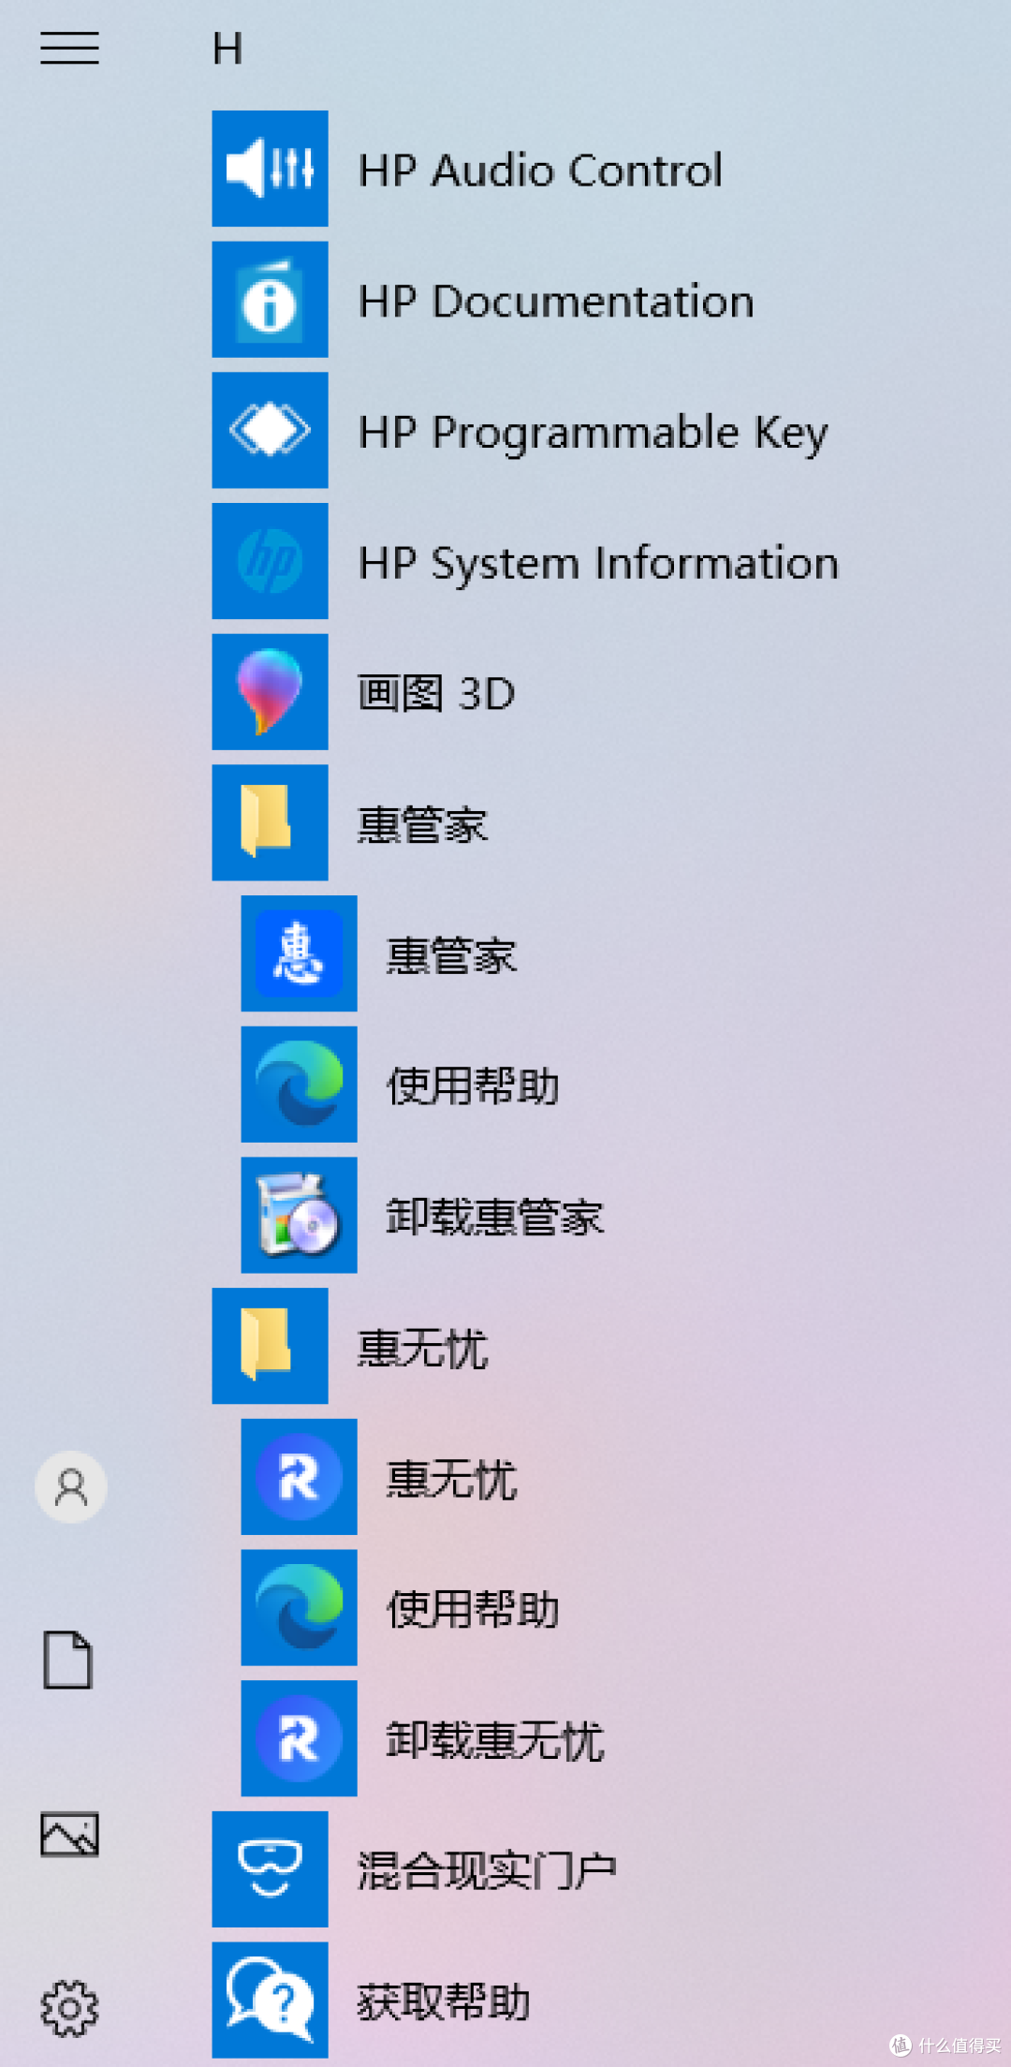
Task: Click 使用帮助 text under 惠无忧 folder
Action: [x=473, y=1610]
